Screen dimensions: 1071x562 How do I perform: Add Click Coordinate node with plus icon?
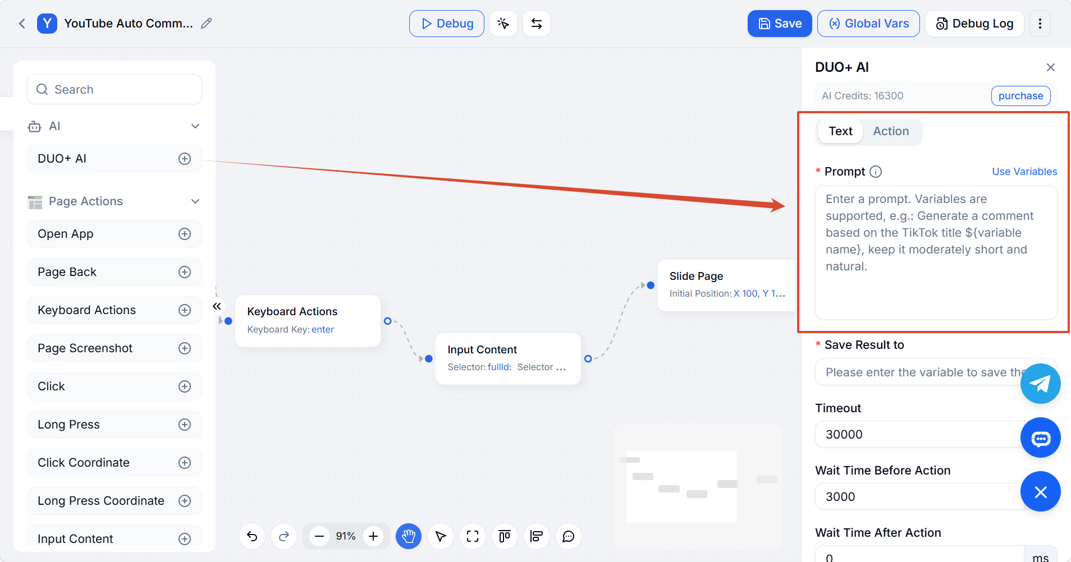tap(185, 463)
